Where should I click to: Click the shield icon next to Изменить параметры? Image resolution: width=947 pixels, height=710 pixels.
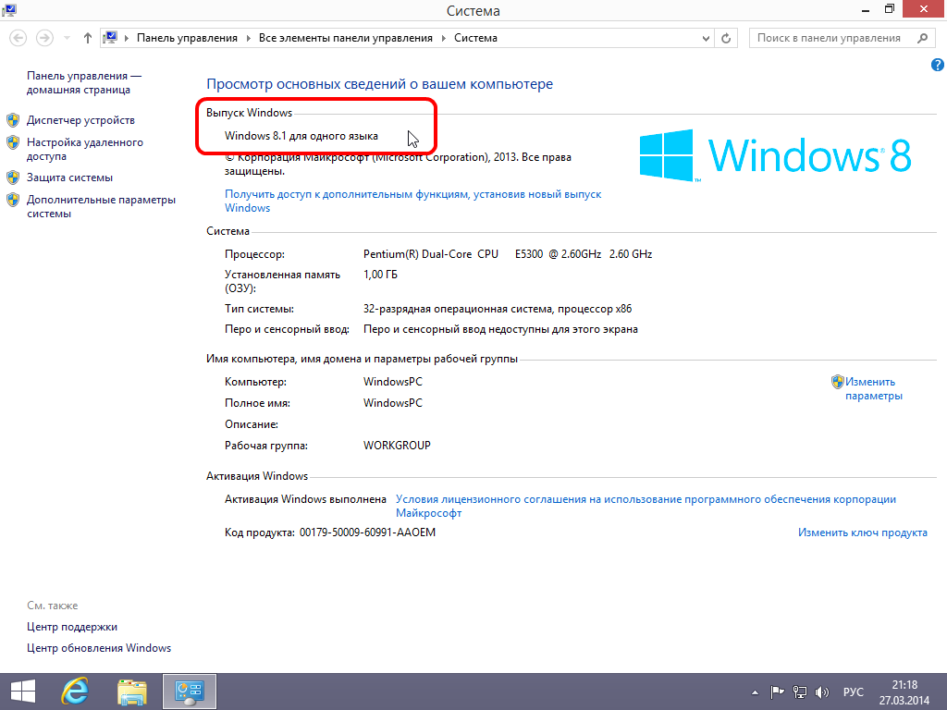tap(837, 382)
